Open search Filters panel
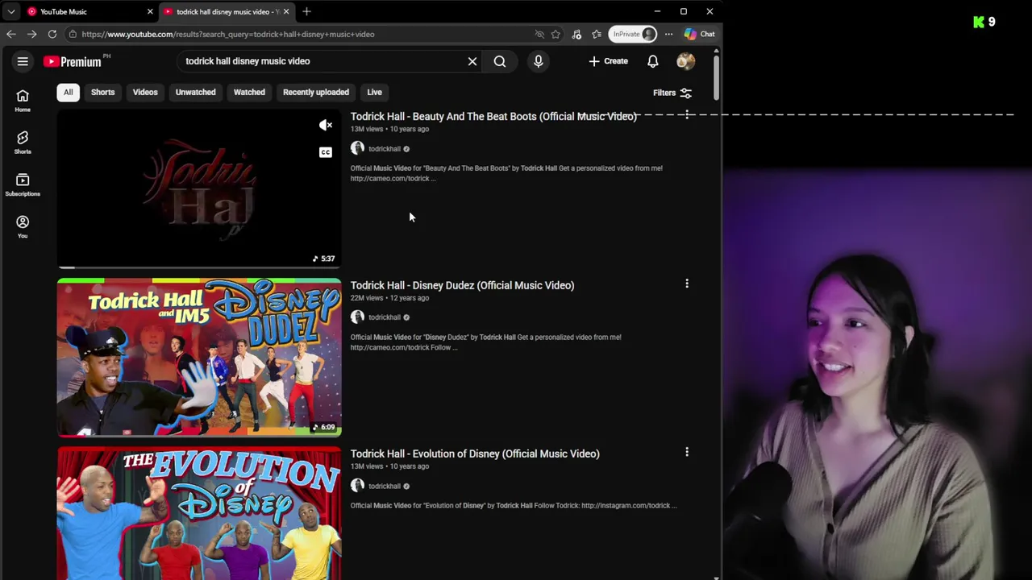Image resolution: width=1032 pixels, height=580 pixels. point(672,93)
